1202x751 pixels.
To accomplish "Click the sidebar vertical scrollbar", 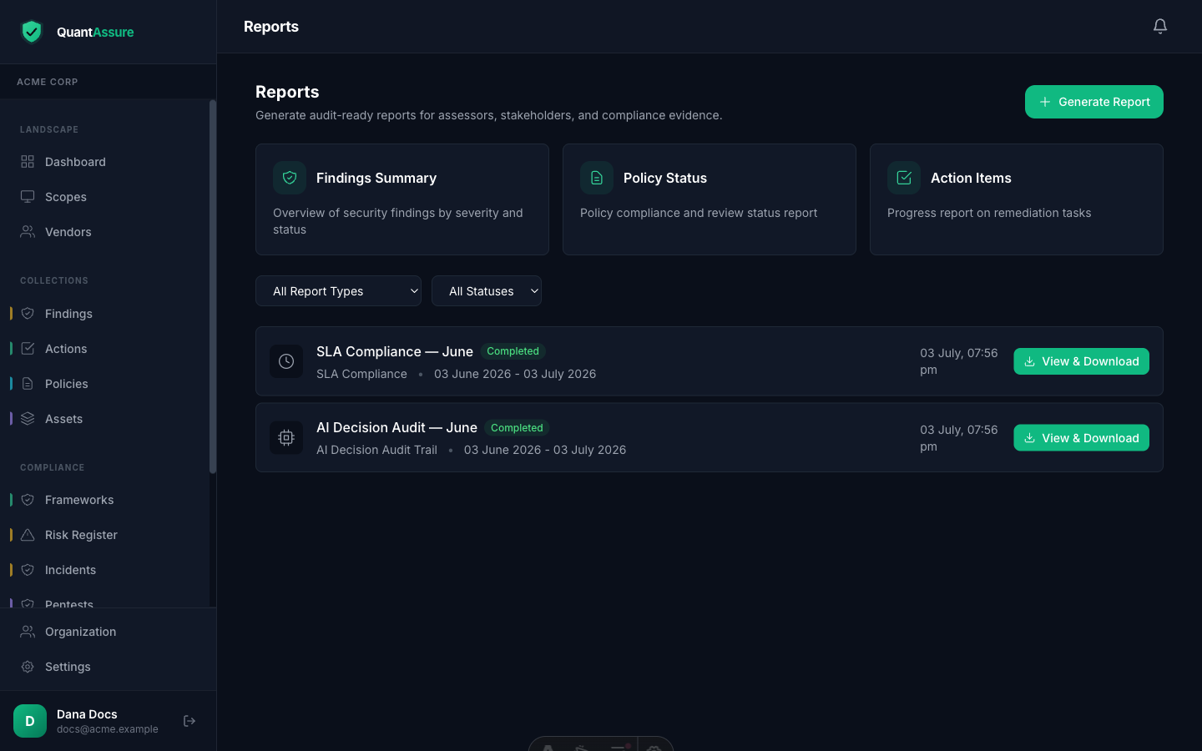I will pyautogui.click(x=213, y=287).
